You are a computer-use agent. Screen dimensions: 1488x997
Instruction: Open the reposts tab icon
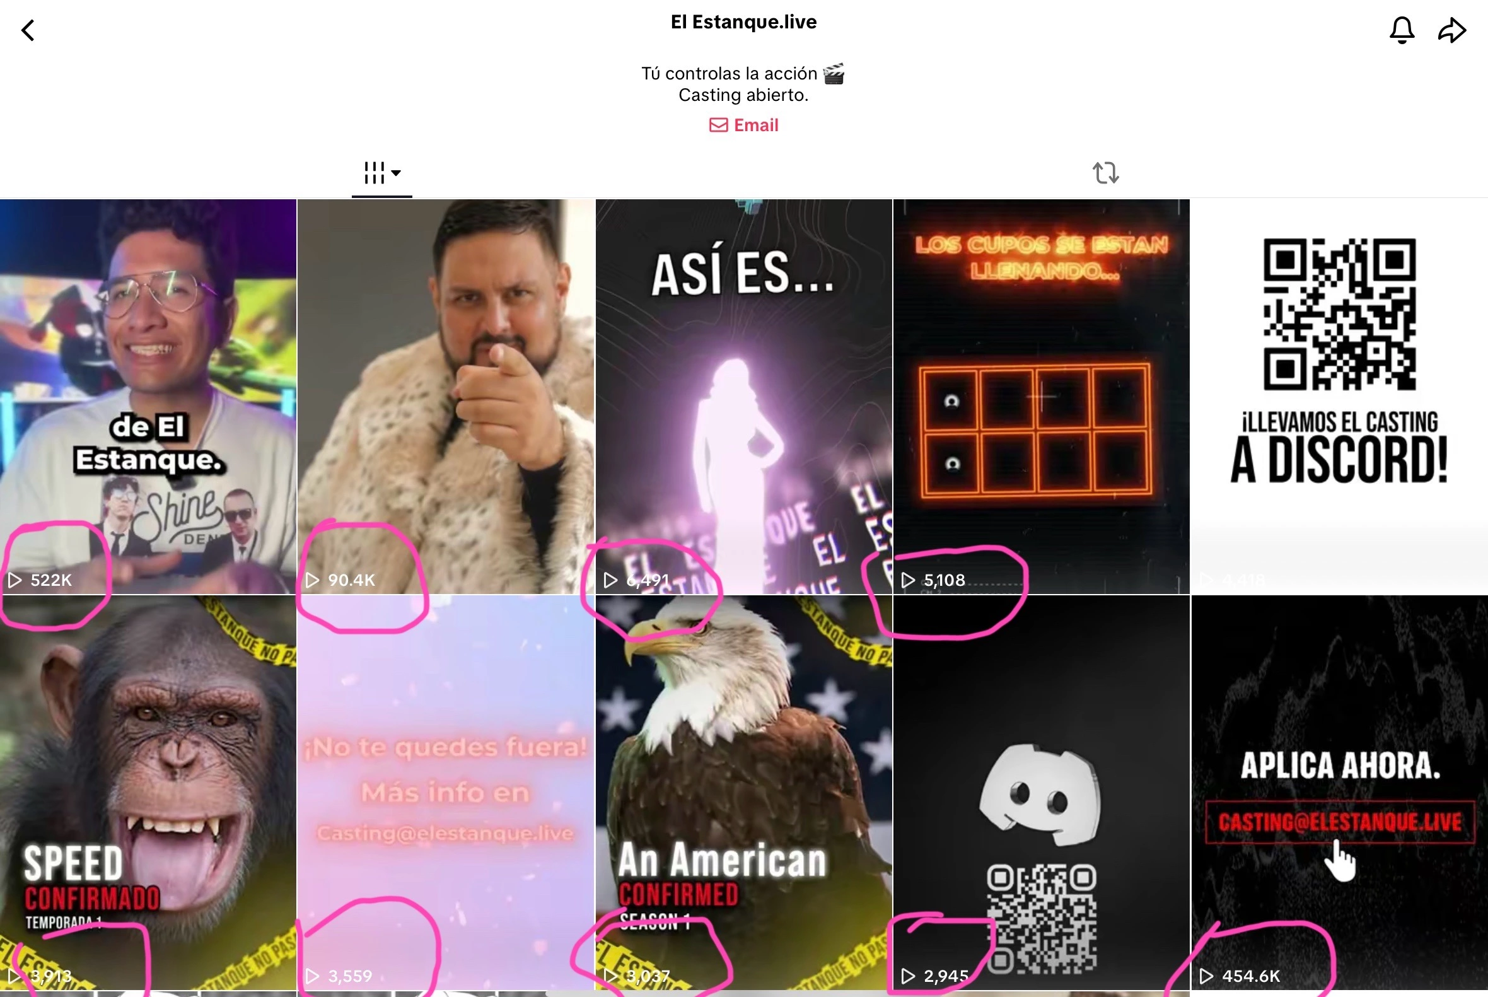click(x=1106, y=173)
